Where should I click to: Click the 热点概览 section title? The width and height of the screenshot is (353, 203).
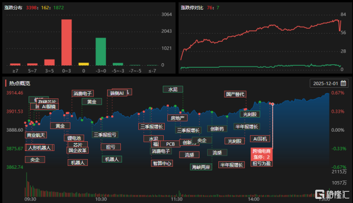(19, 83)
